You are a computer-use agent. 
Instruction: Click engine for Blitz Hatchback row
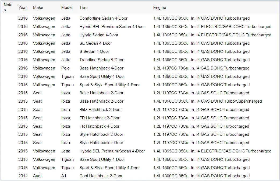pos(201,109)
